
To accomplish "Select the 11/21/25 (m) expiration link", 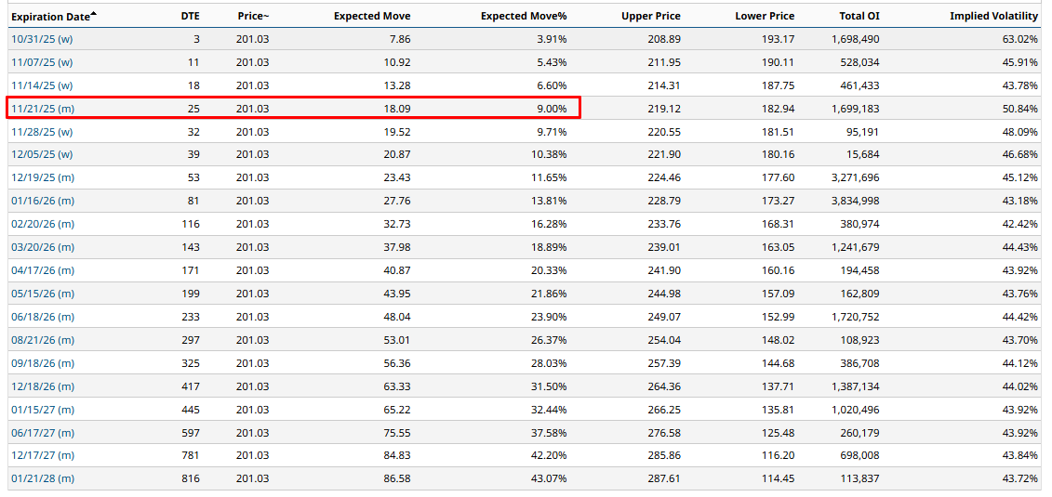I will 43,109.
